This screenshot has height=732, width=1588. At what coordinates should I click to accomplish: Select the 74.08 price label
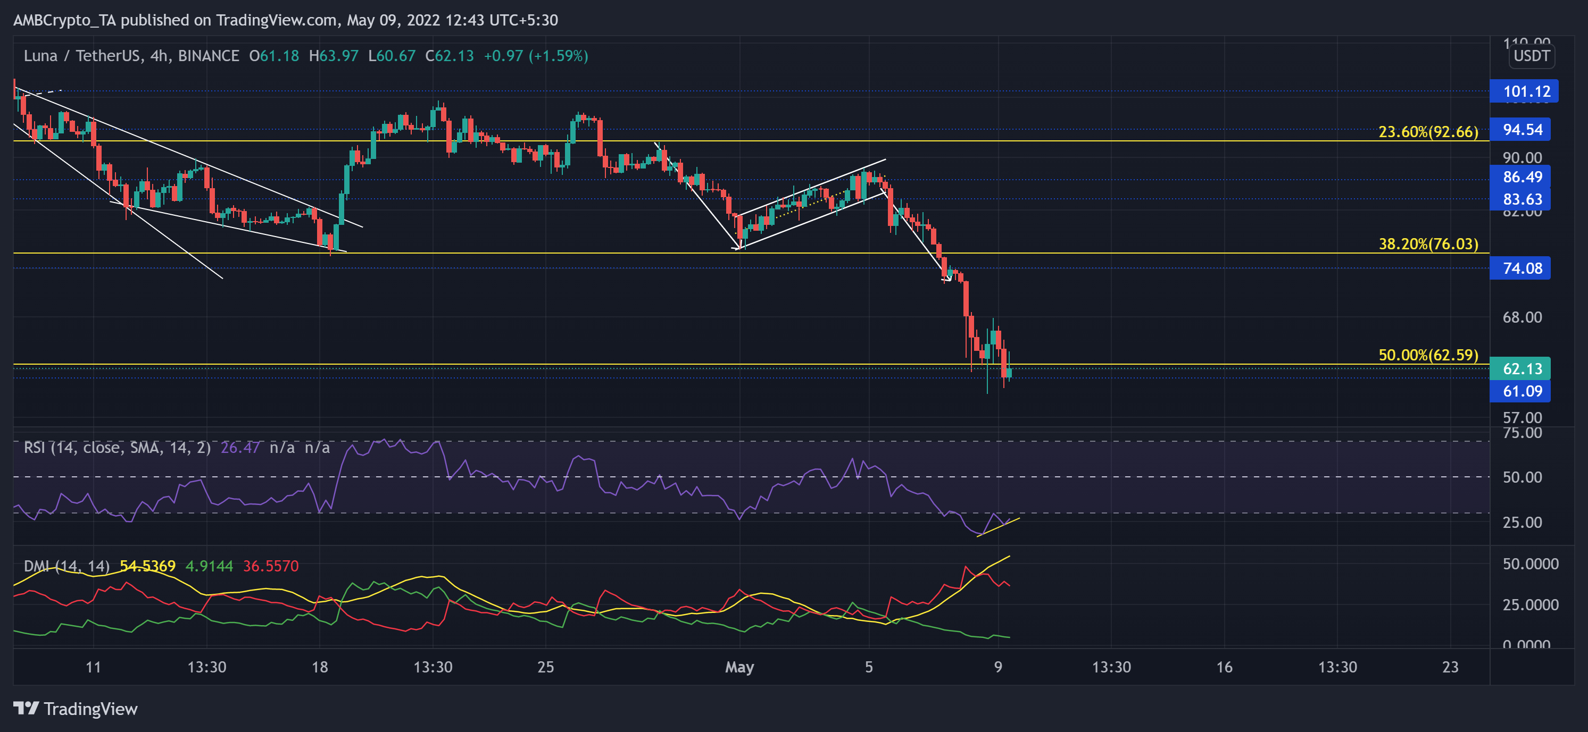1519,268
